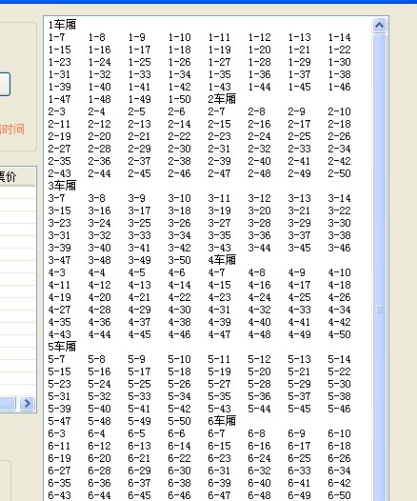Select seat 1-7 in carriage 1
Viewport: 417px width, 501px height.
(x=57, y=37)
